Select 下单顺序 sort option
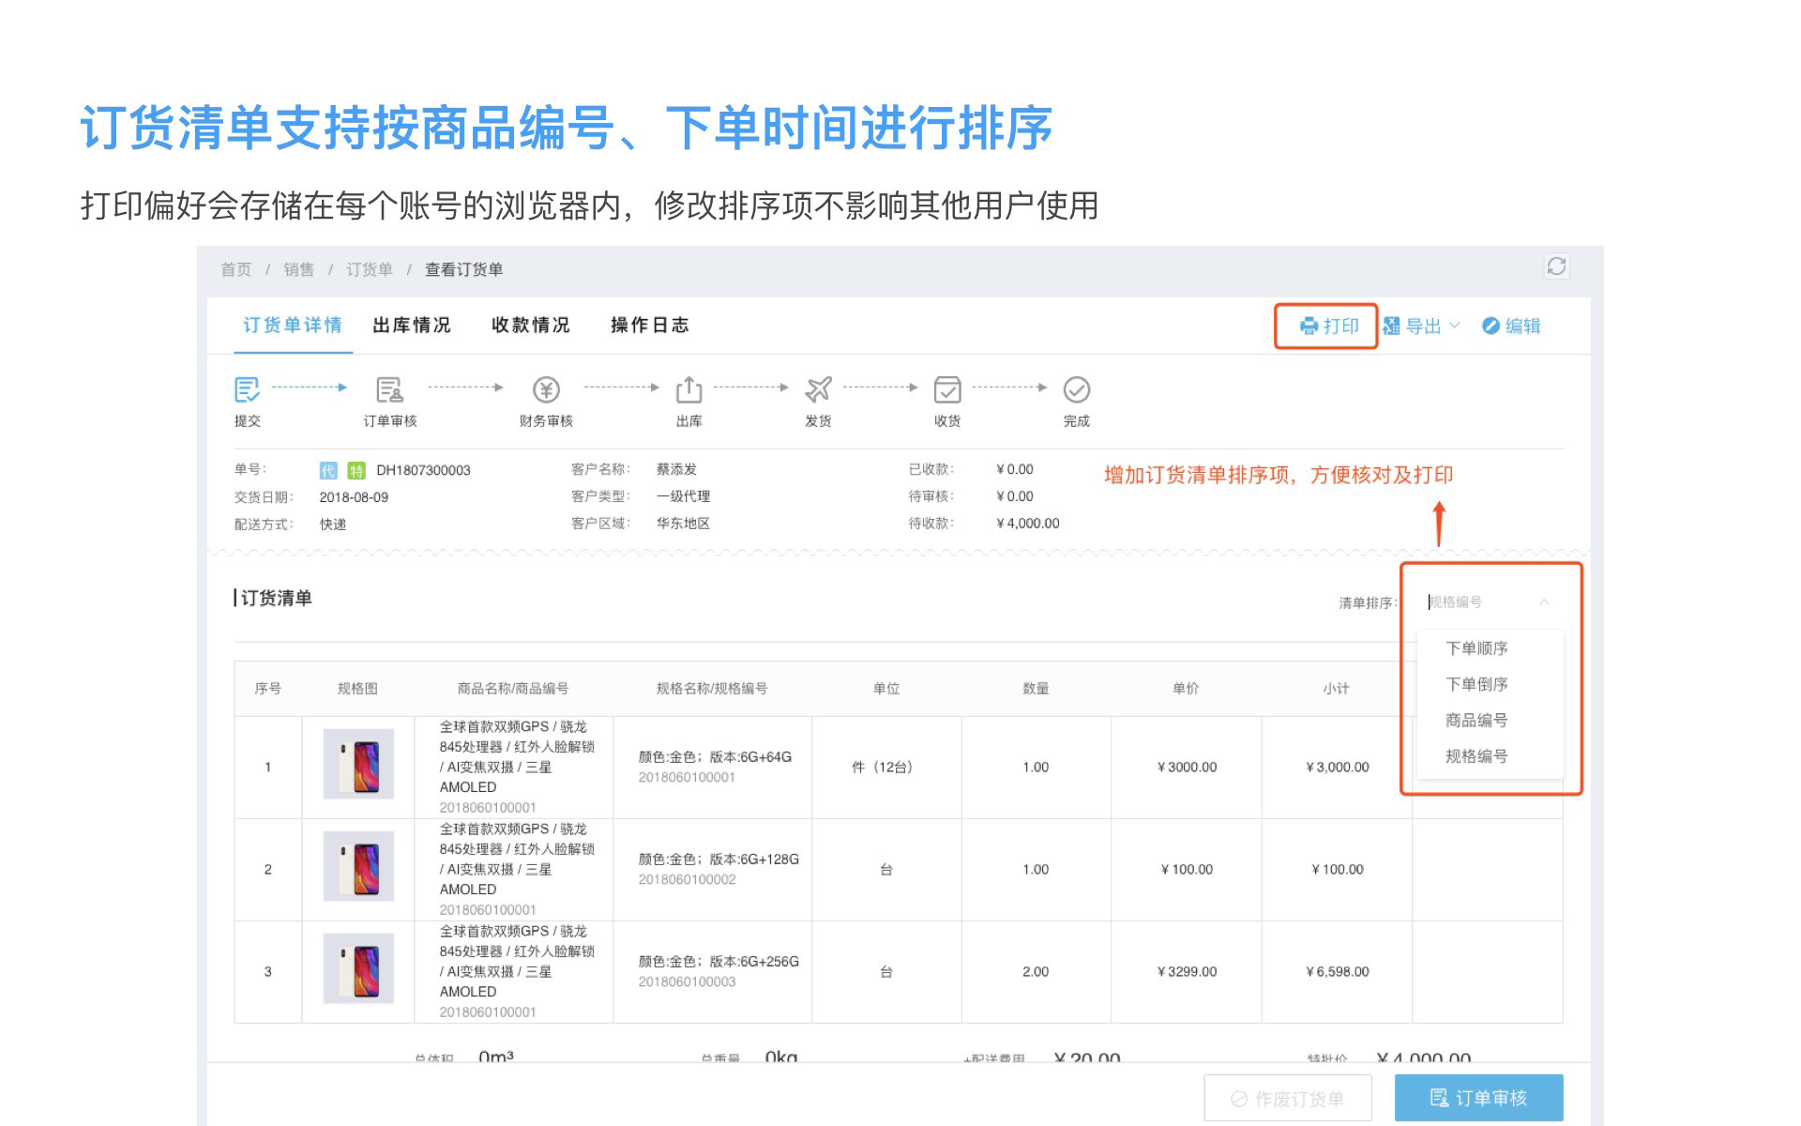 (1476, 648)
